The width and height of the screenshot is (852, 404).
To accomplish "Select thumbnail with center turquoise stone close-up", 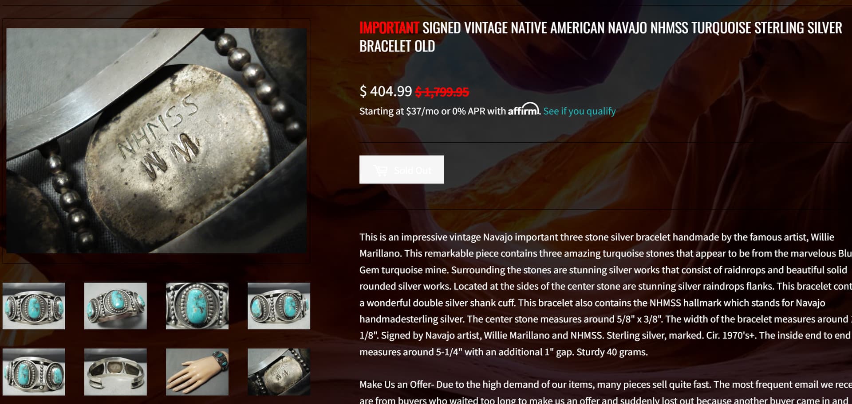I will [197, 306].
